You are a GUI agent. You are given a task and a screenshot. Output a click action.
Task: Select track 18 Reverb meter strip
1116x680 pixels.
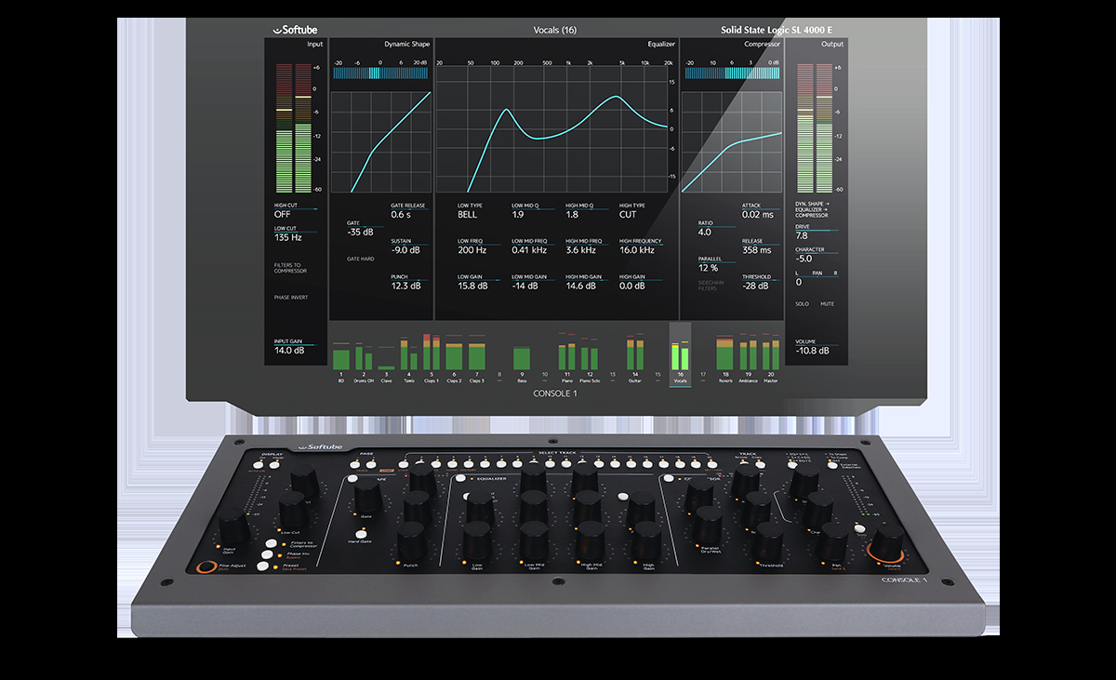(725, 360)
